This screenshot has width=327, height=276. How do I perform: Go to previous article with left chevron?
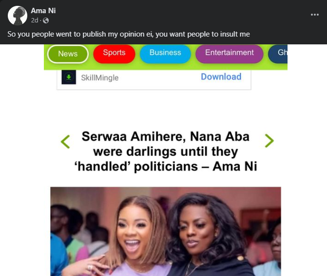[x=65, y=141]
